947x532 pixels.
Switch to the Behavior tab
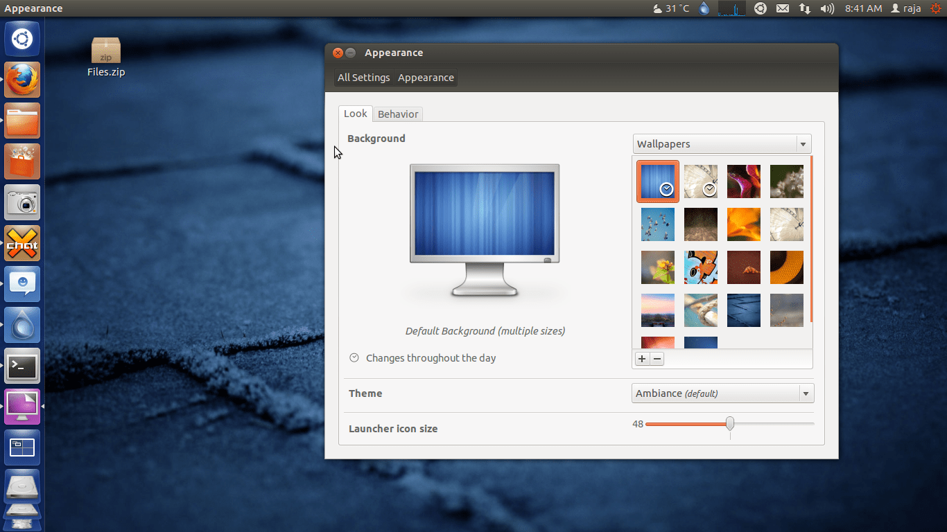[398, 114]
